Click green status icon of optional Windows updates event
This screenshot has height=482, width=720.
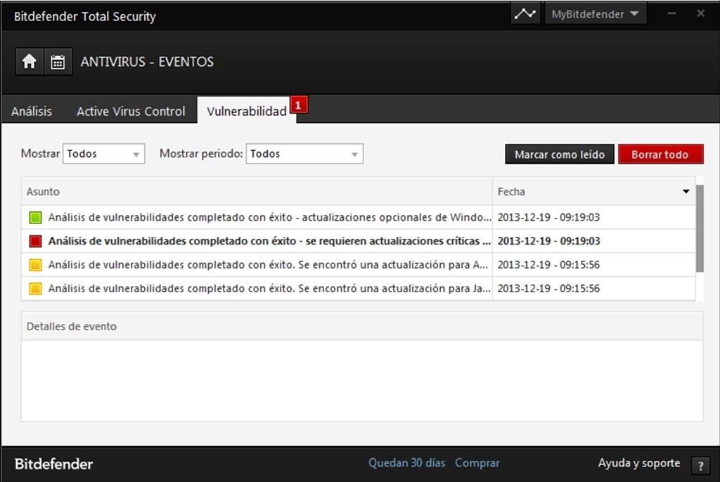pyautogui.click(x=35, y=217)
